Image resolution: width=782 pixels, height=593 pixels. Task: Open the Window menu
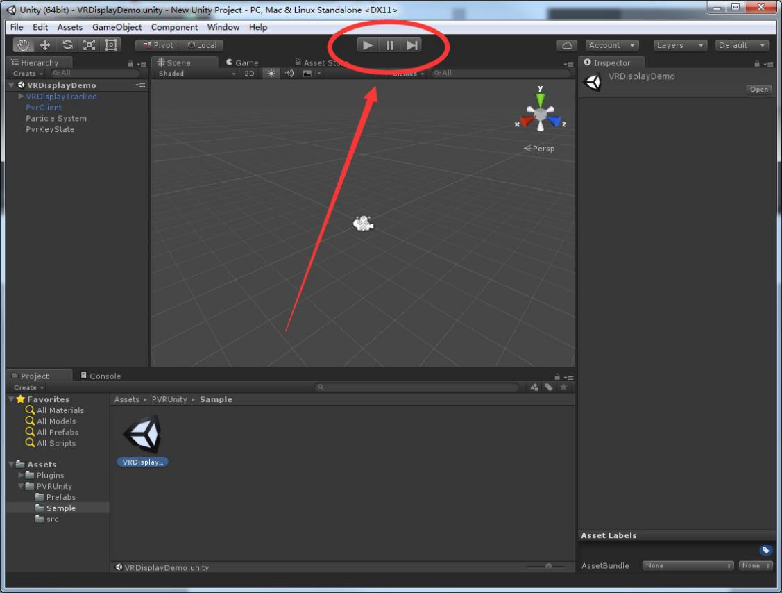223,27
